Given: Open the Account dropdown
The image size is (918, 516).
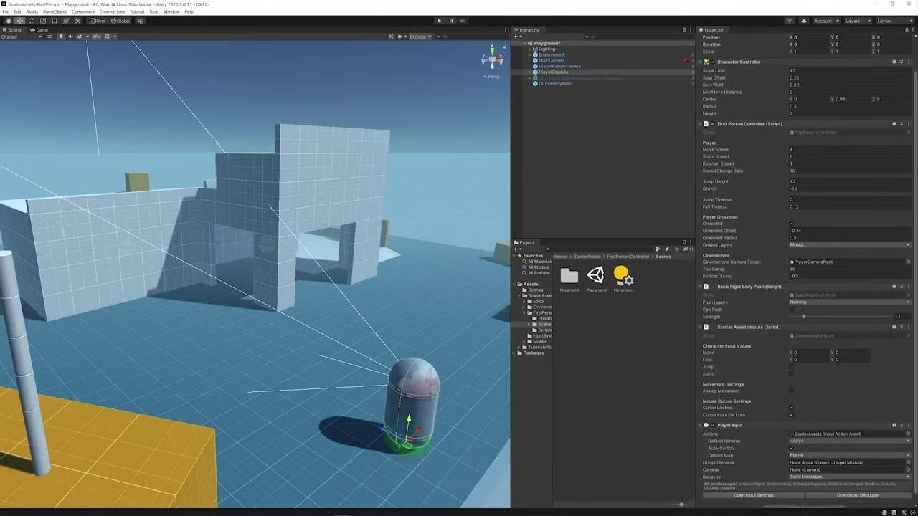Looking at the screenshot, I should (826, 21).
